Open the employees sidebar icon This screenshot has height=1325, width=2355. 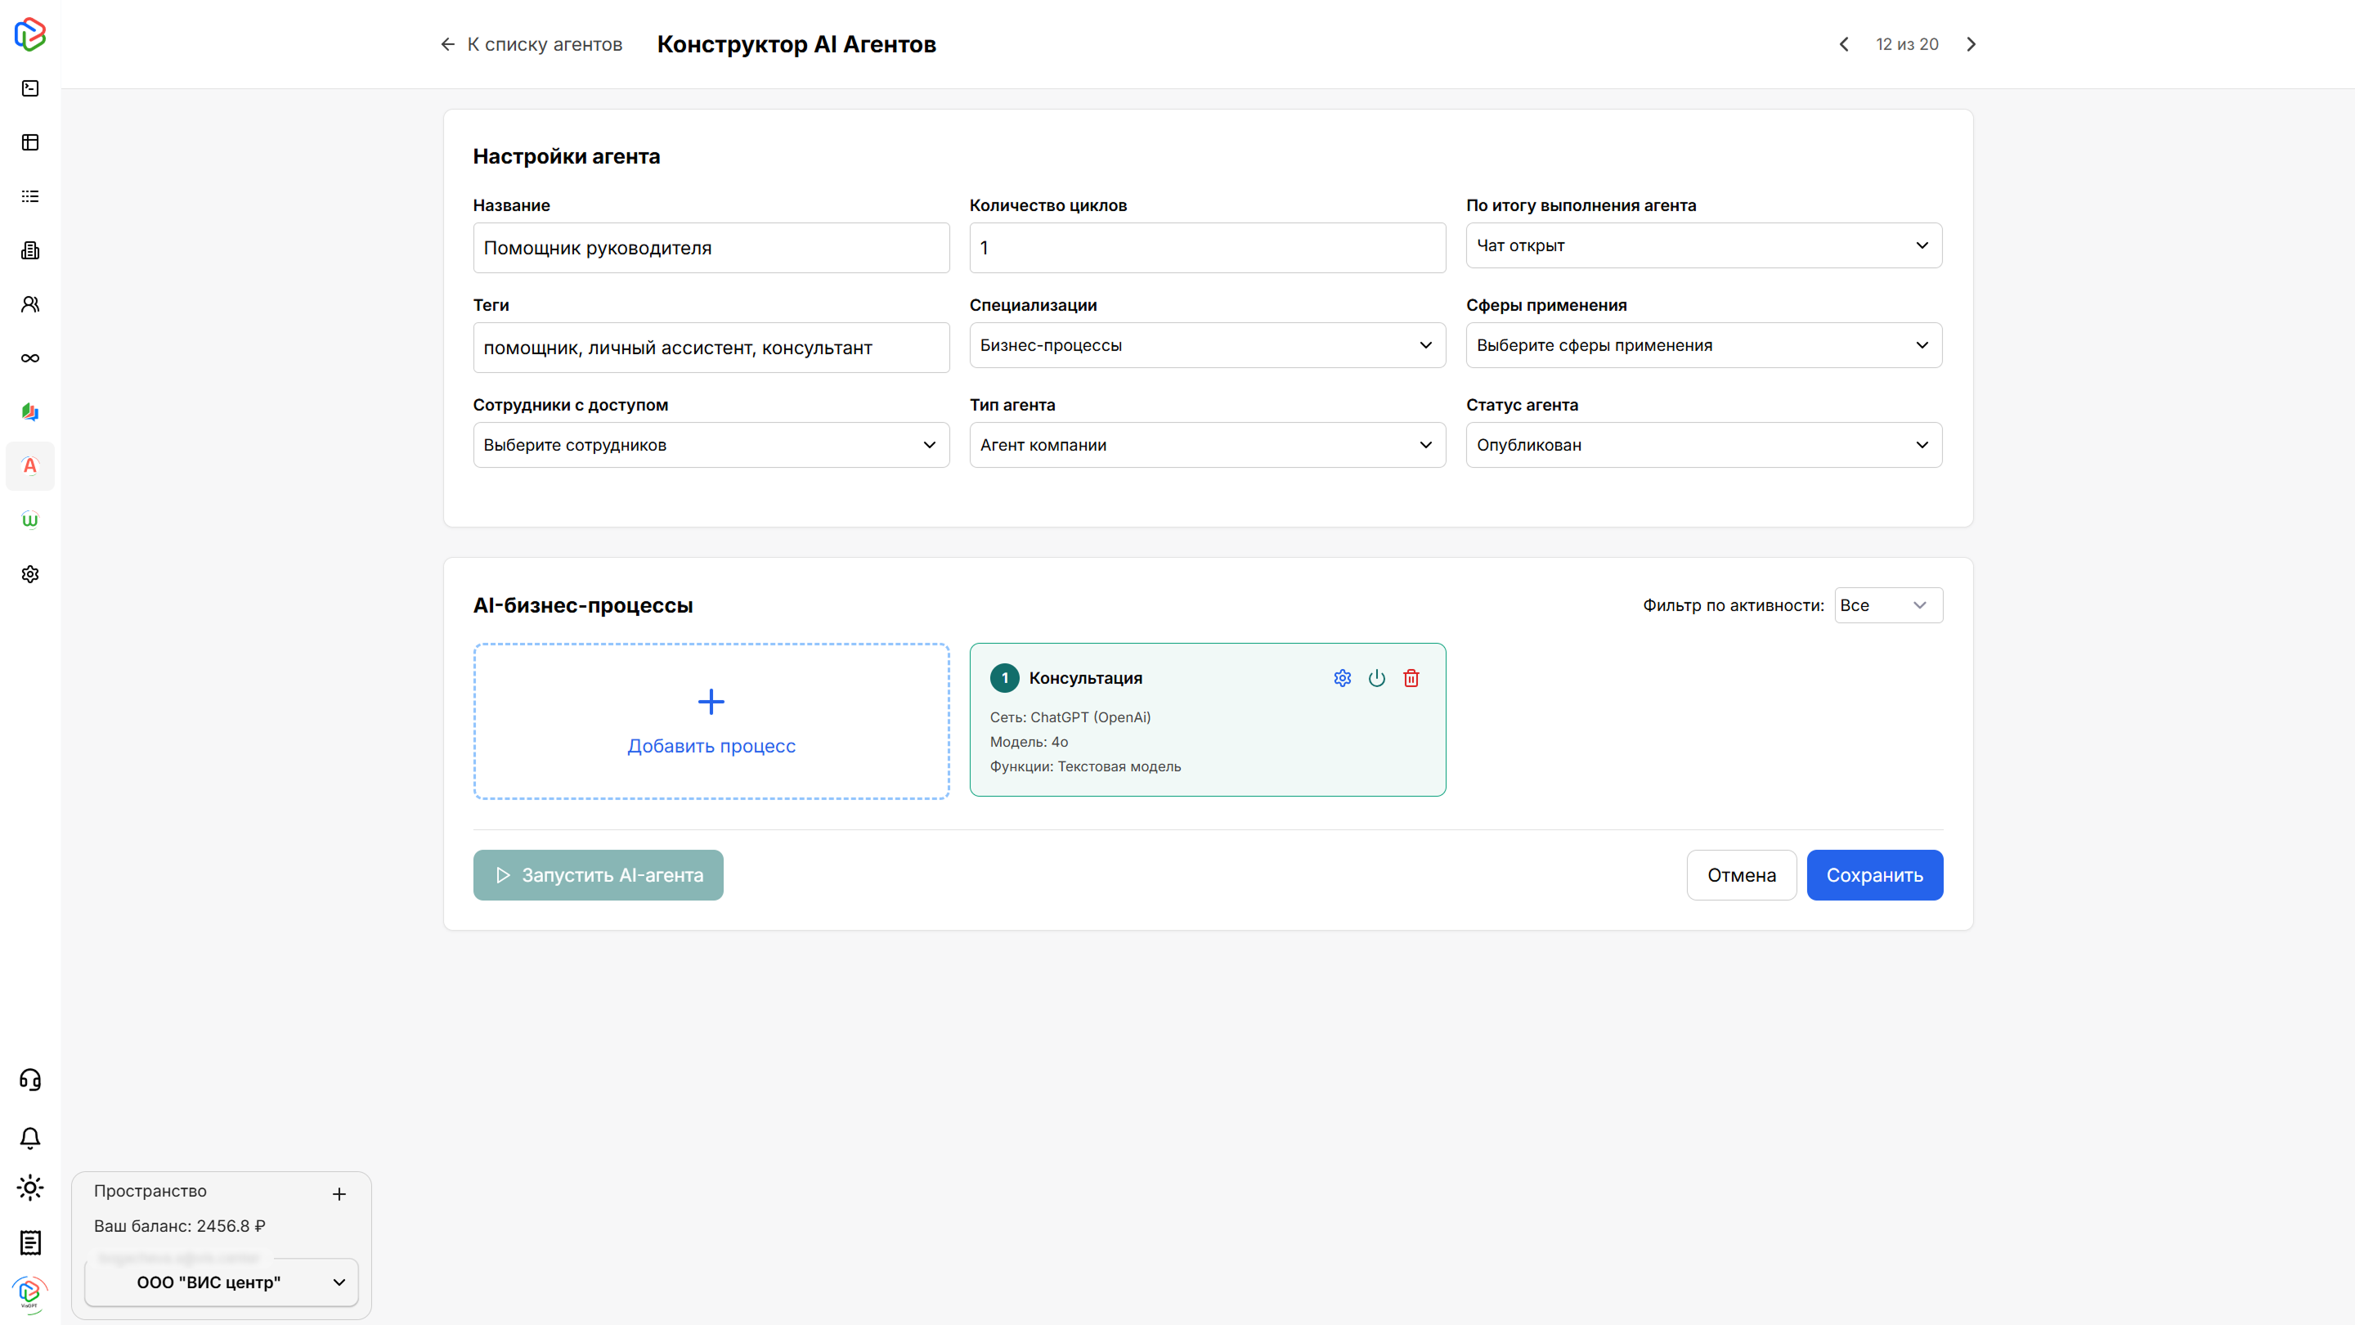[x=30, y=303]
